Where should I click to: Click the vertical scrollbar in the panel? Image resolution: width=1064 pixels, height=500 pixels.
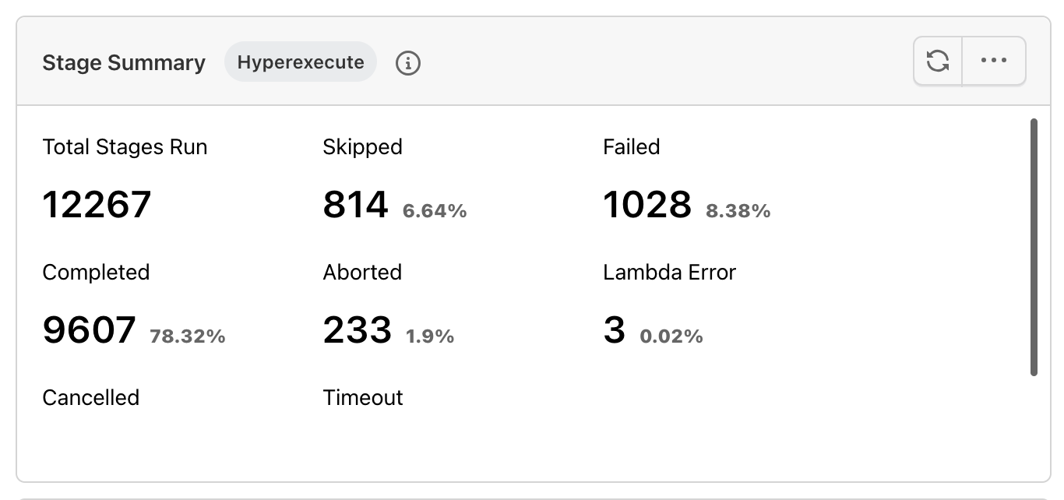1034,247
